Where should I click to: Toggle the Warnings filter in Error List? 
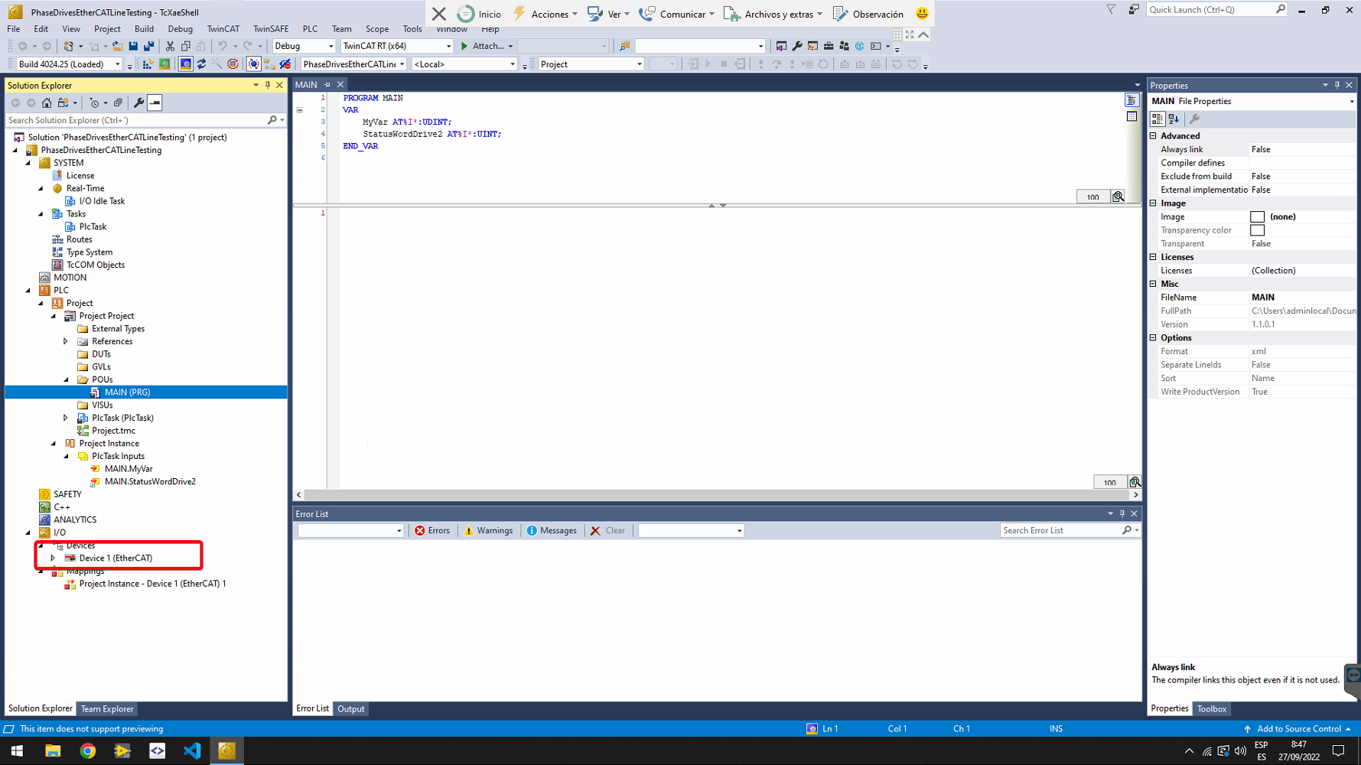(x=488, y=530)
